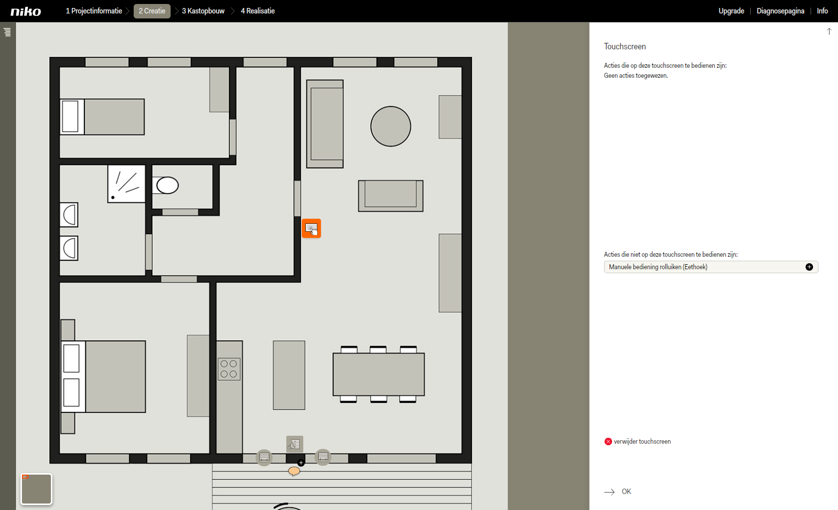This screenshot has width=838, height=510.
Task: Open the Info menu
Action: (x=823, y=11)
